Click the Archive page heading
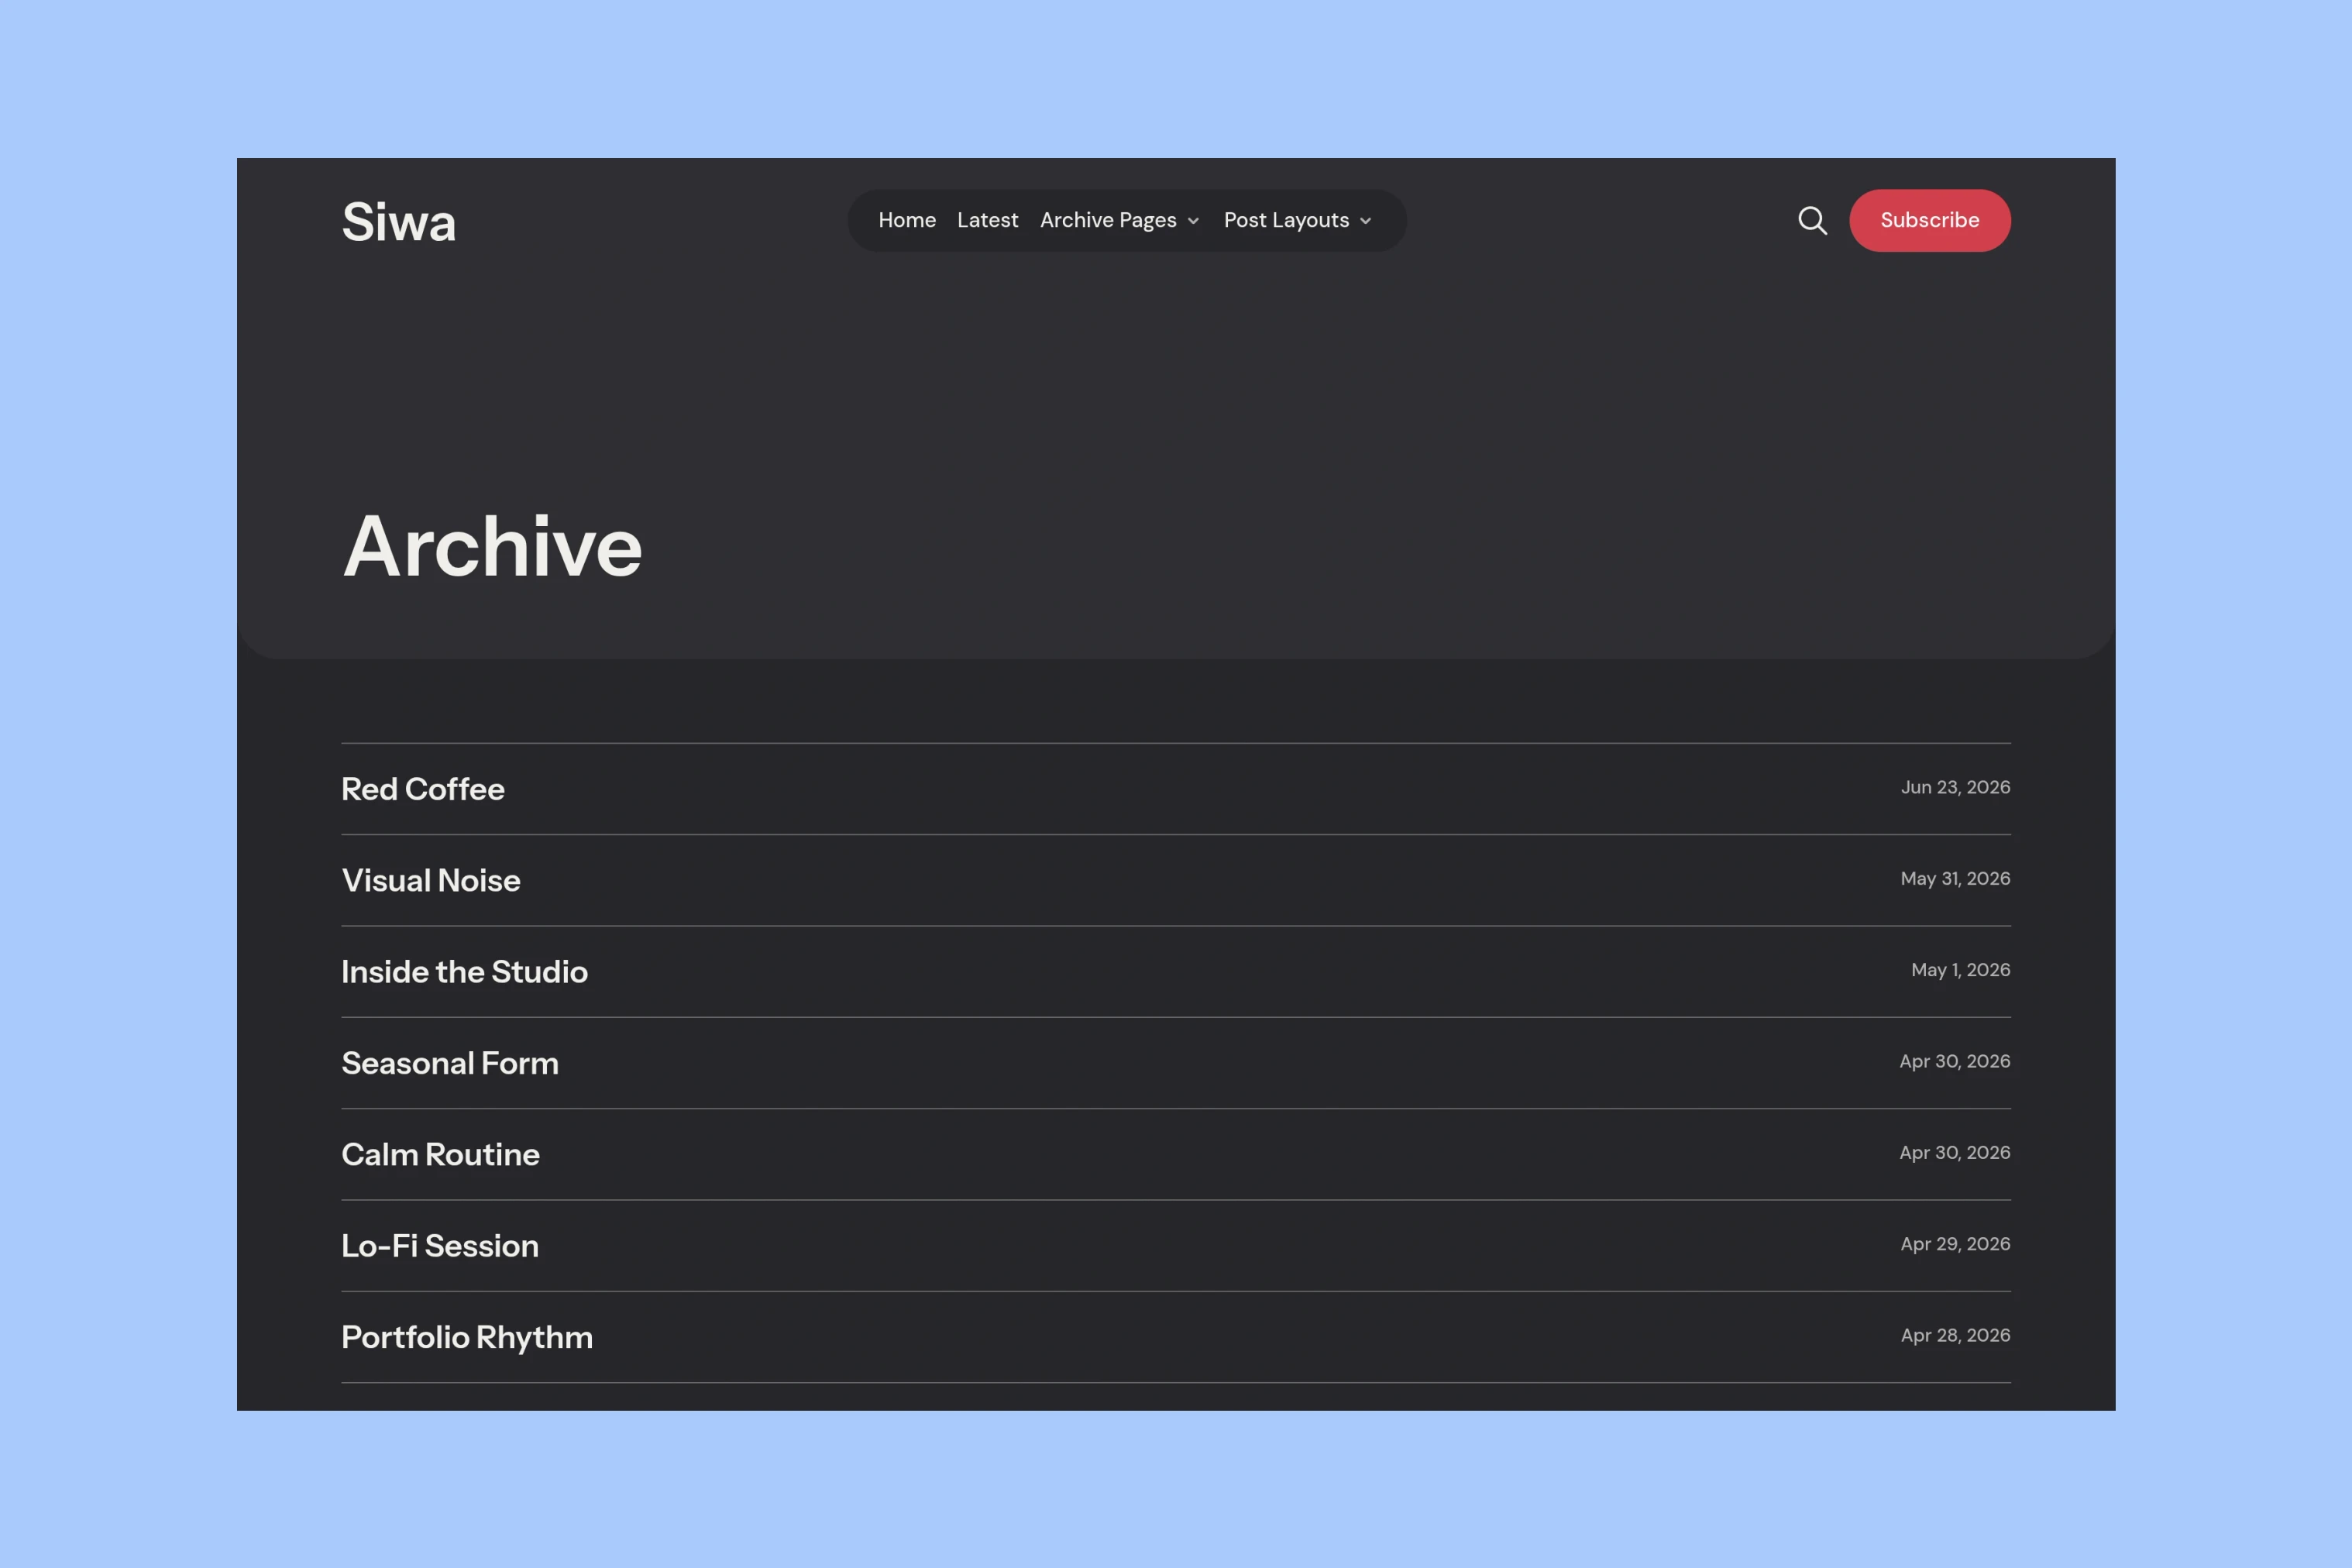2352x1568 pixels. [x=492, y=546]
